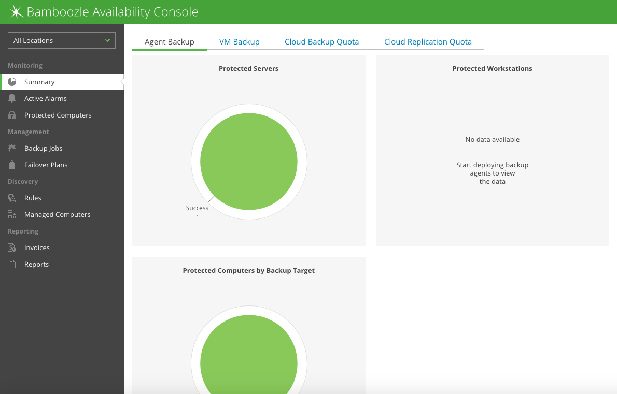This screenshot has height=394, width=617.
Task: Go to the Cloud Replication Quota tab
Action: click(x=428, y=42)
